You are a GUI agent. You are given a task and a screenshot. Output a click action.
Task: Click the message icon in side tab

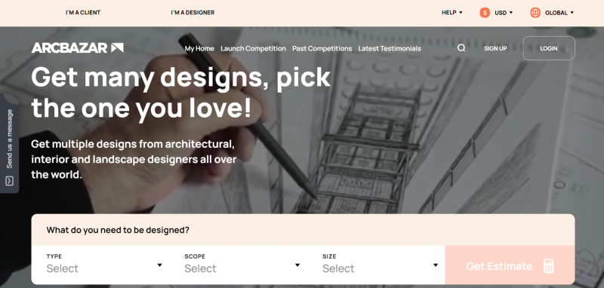10,181
